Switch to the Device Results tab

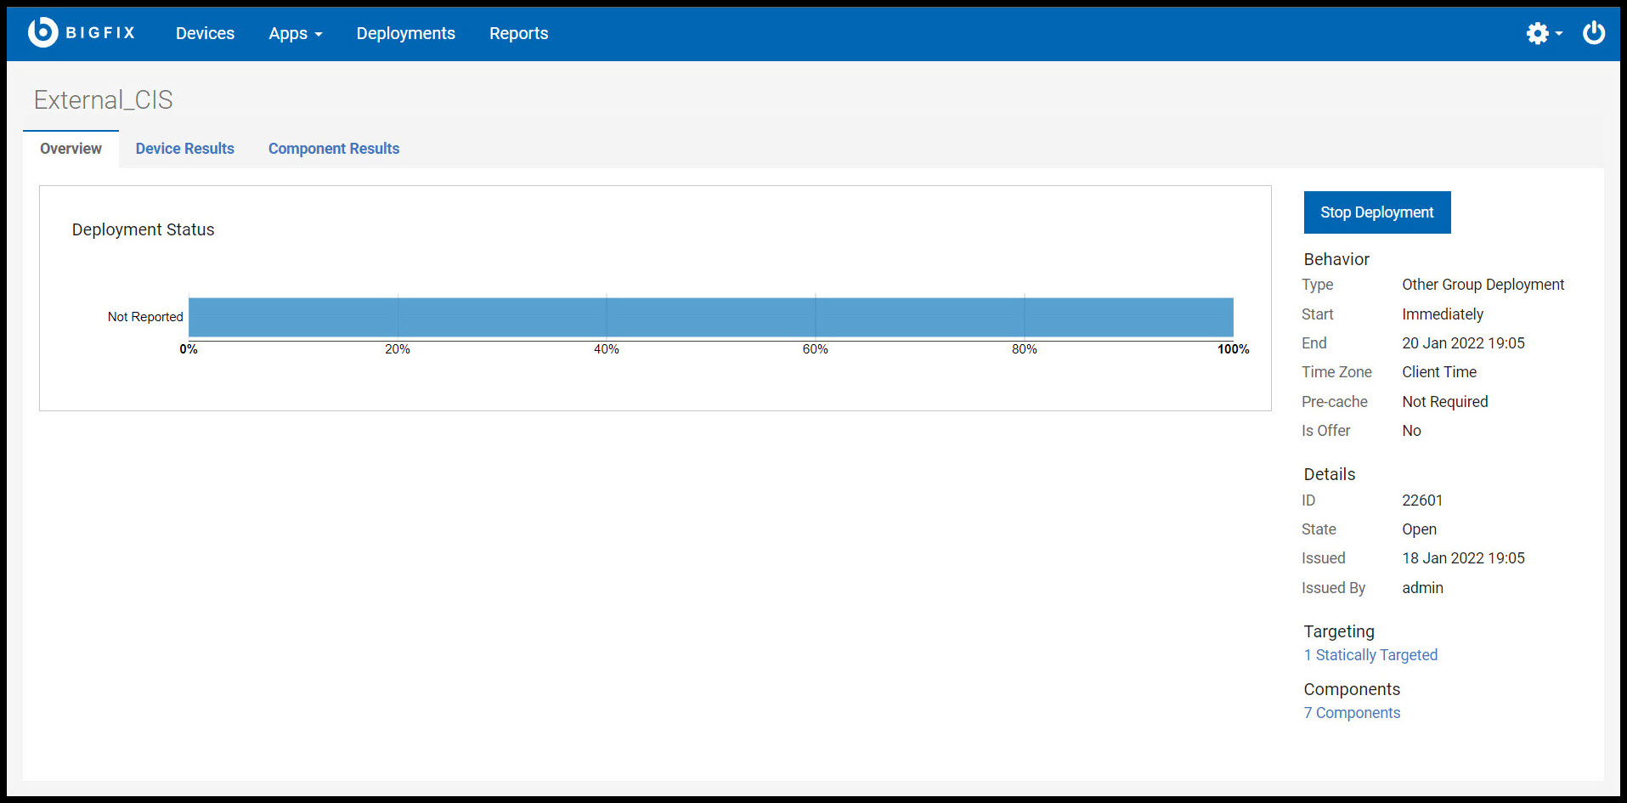point(184,148)
